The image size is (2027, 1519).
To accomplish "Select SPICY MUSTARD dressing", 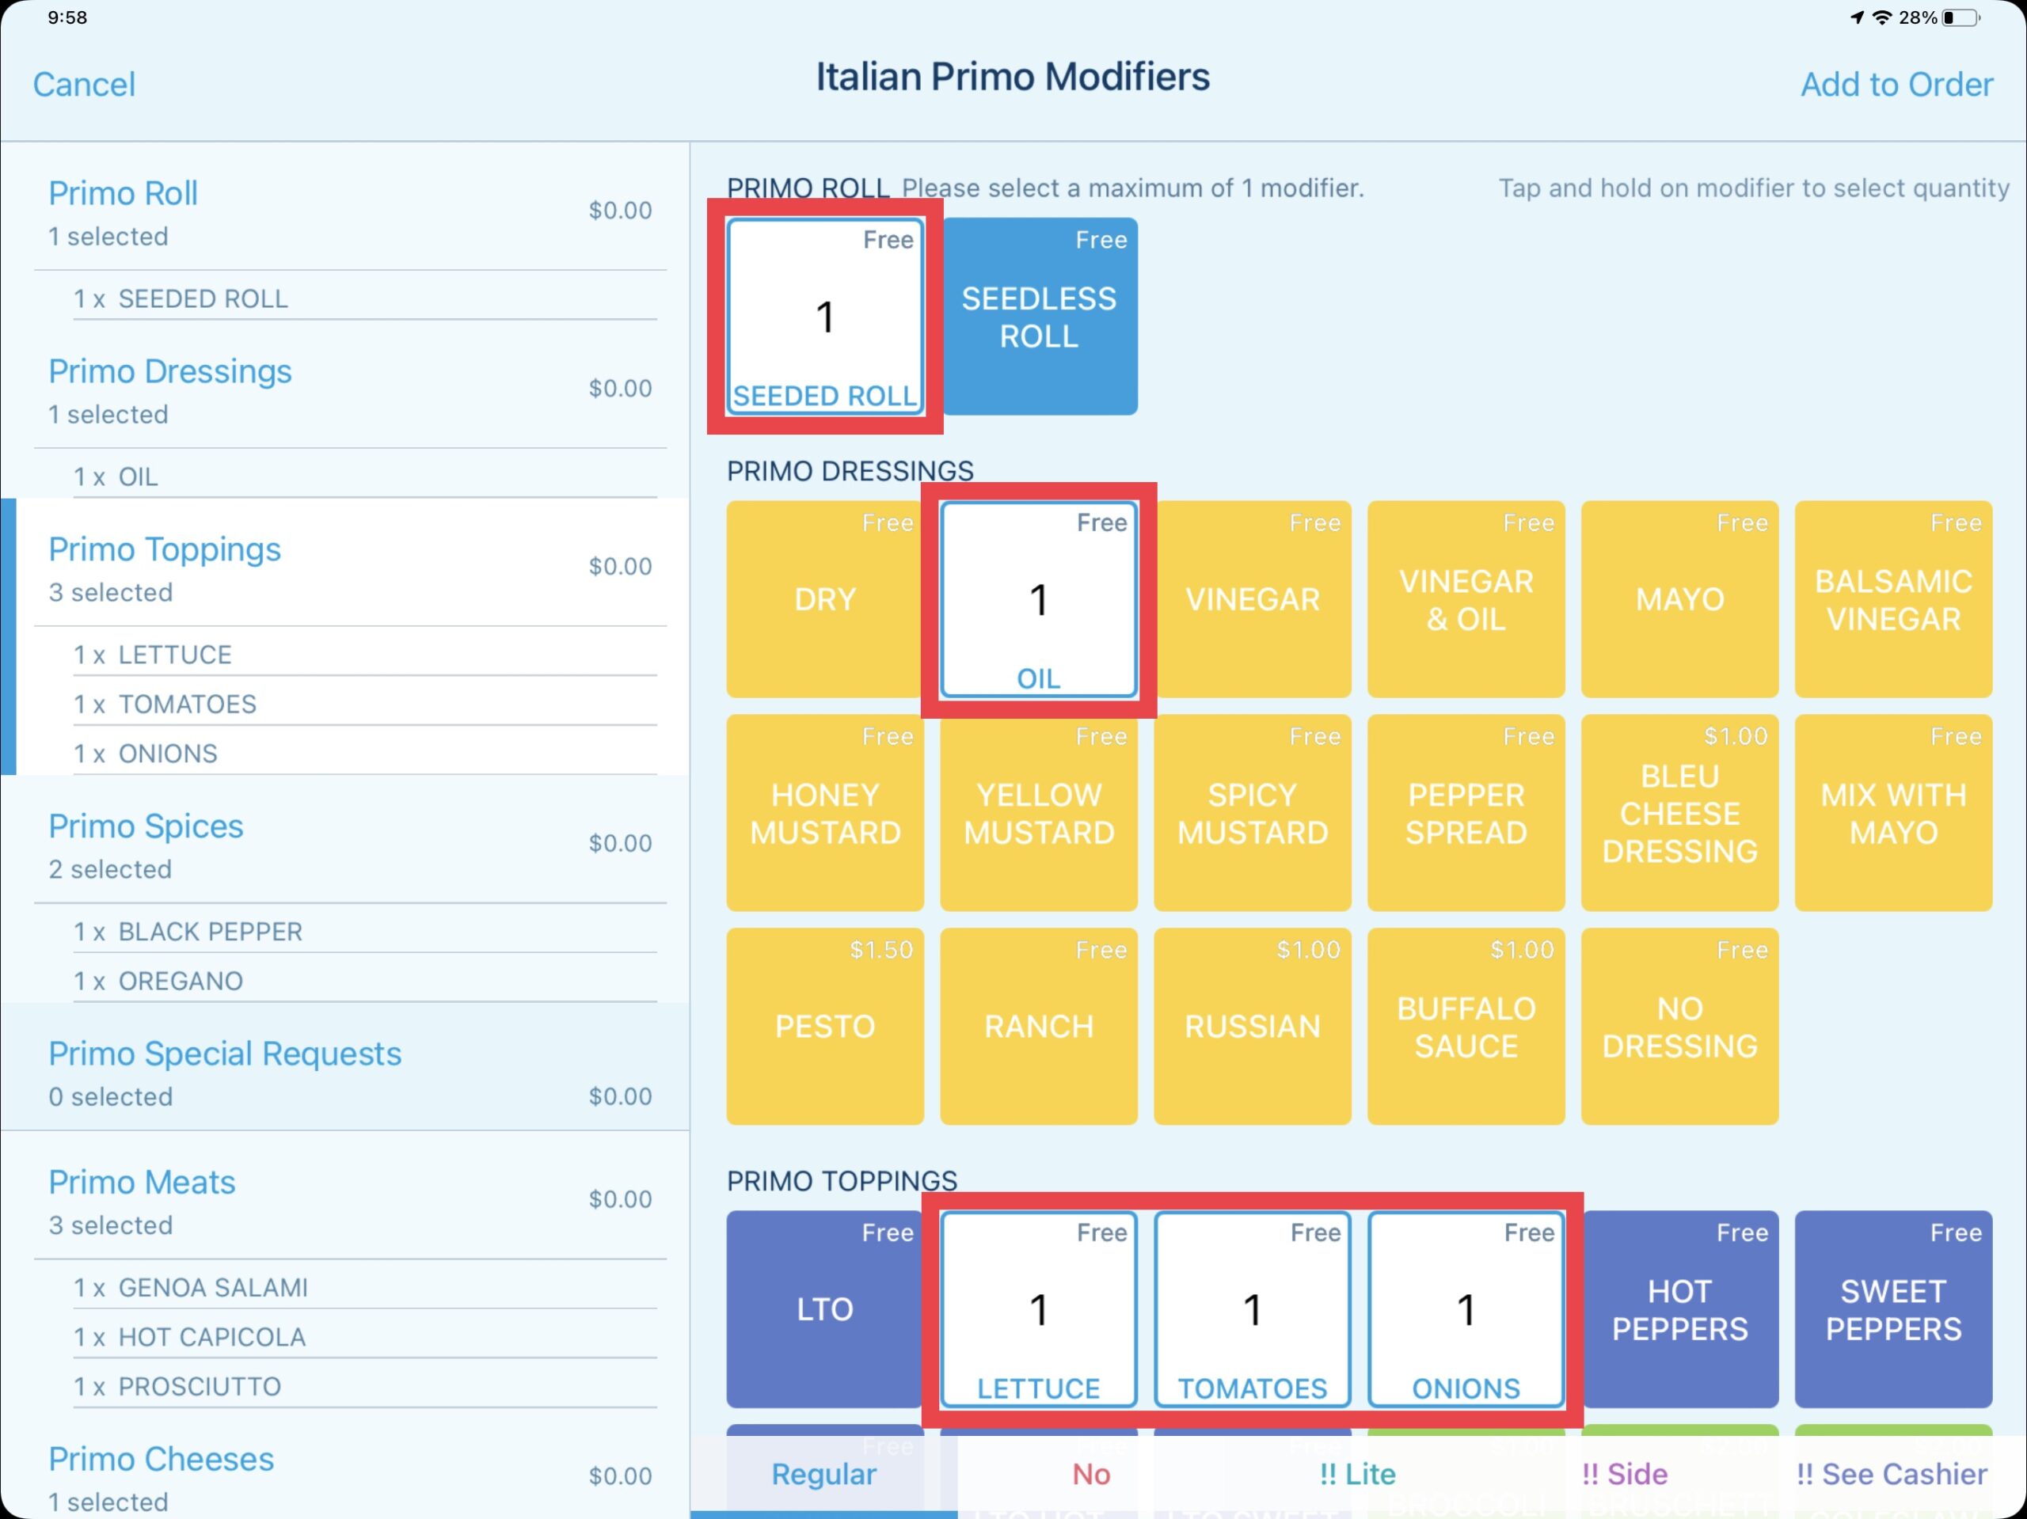I will [x=1253, y=813].
